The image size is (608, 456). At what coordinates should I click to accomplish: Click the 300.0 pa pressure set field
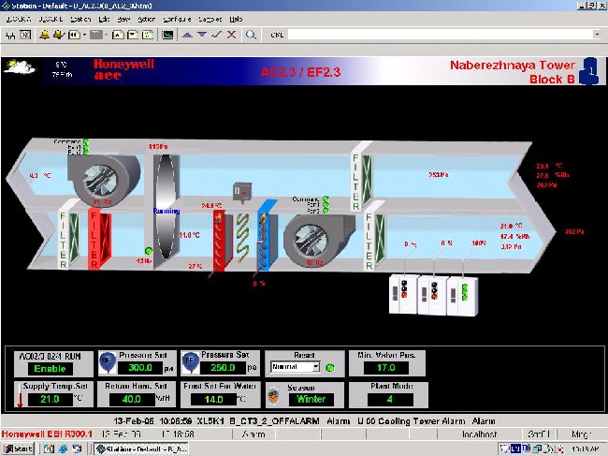tap(140, 368)
